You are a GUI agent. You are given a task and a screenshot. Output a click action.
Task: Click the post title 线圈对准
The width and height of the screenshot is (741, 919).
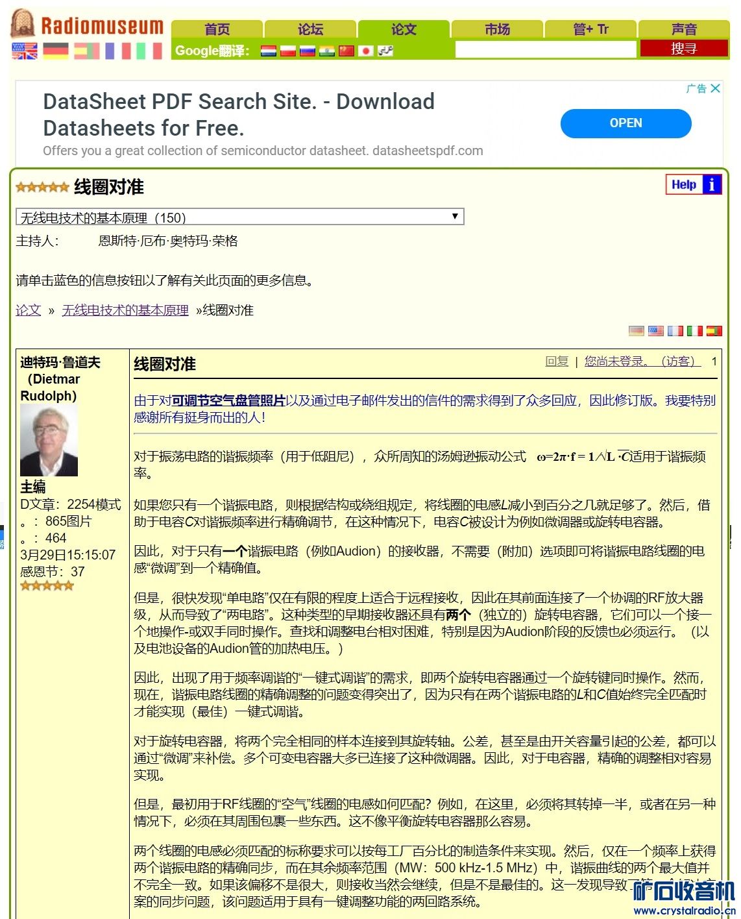point(165,364)
